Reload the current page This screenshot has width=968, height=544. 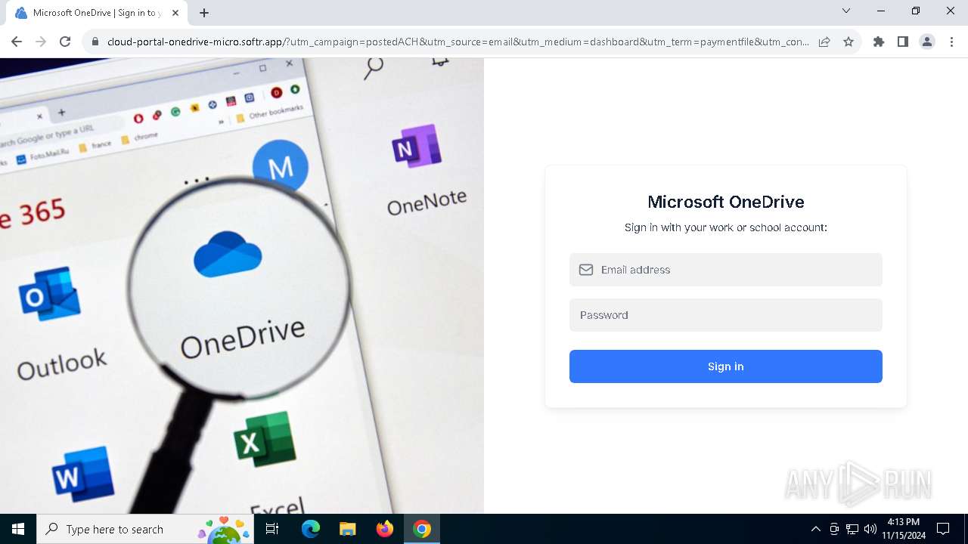[x=65, y=42]
